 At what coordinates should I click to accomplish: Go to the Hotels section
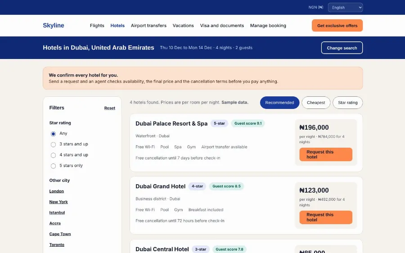(x=117, y=26)
